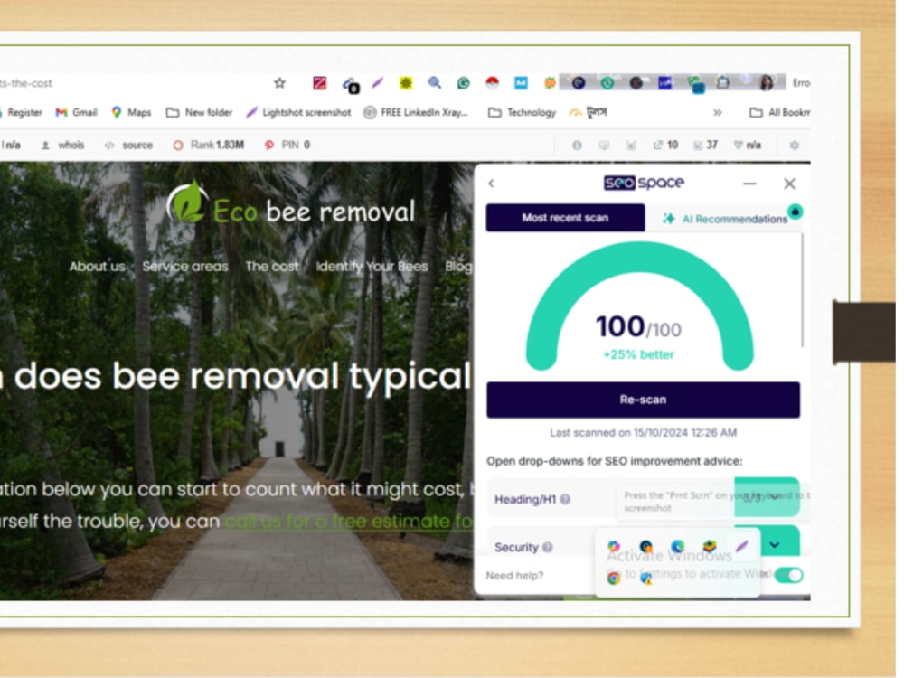Open the All Bookmarks folder
The width and height of the screenshot is (904, 678).
(780, 112)
